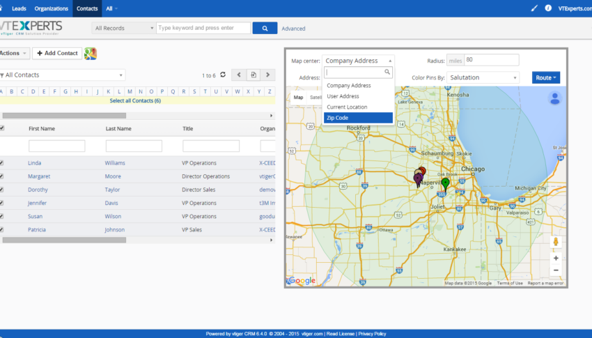This screenshot has width=592, height=338.
Task: Go to next page of contacts
Action: 267,75
